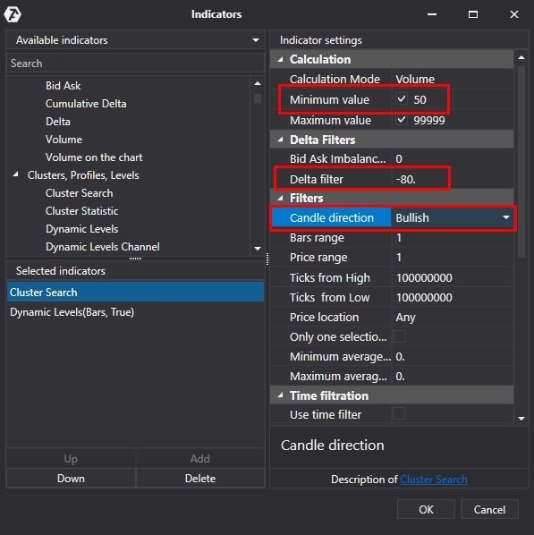Collapse the Calculation section

click(x=281, y=59)
